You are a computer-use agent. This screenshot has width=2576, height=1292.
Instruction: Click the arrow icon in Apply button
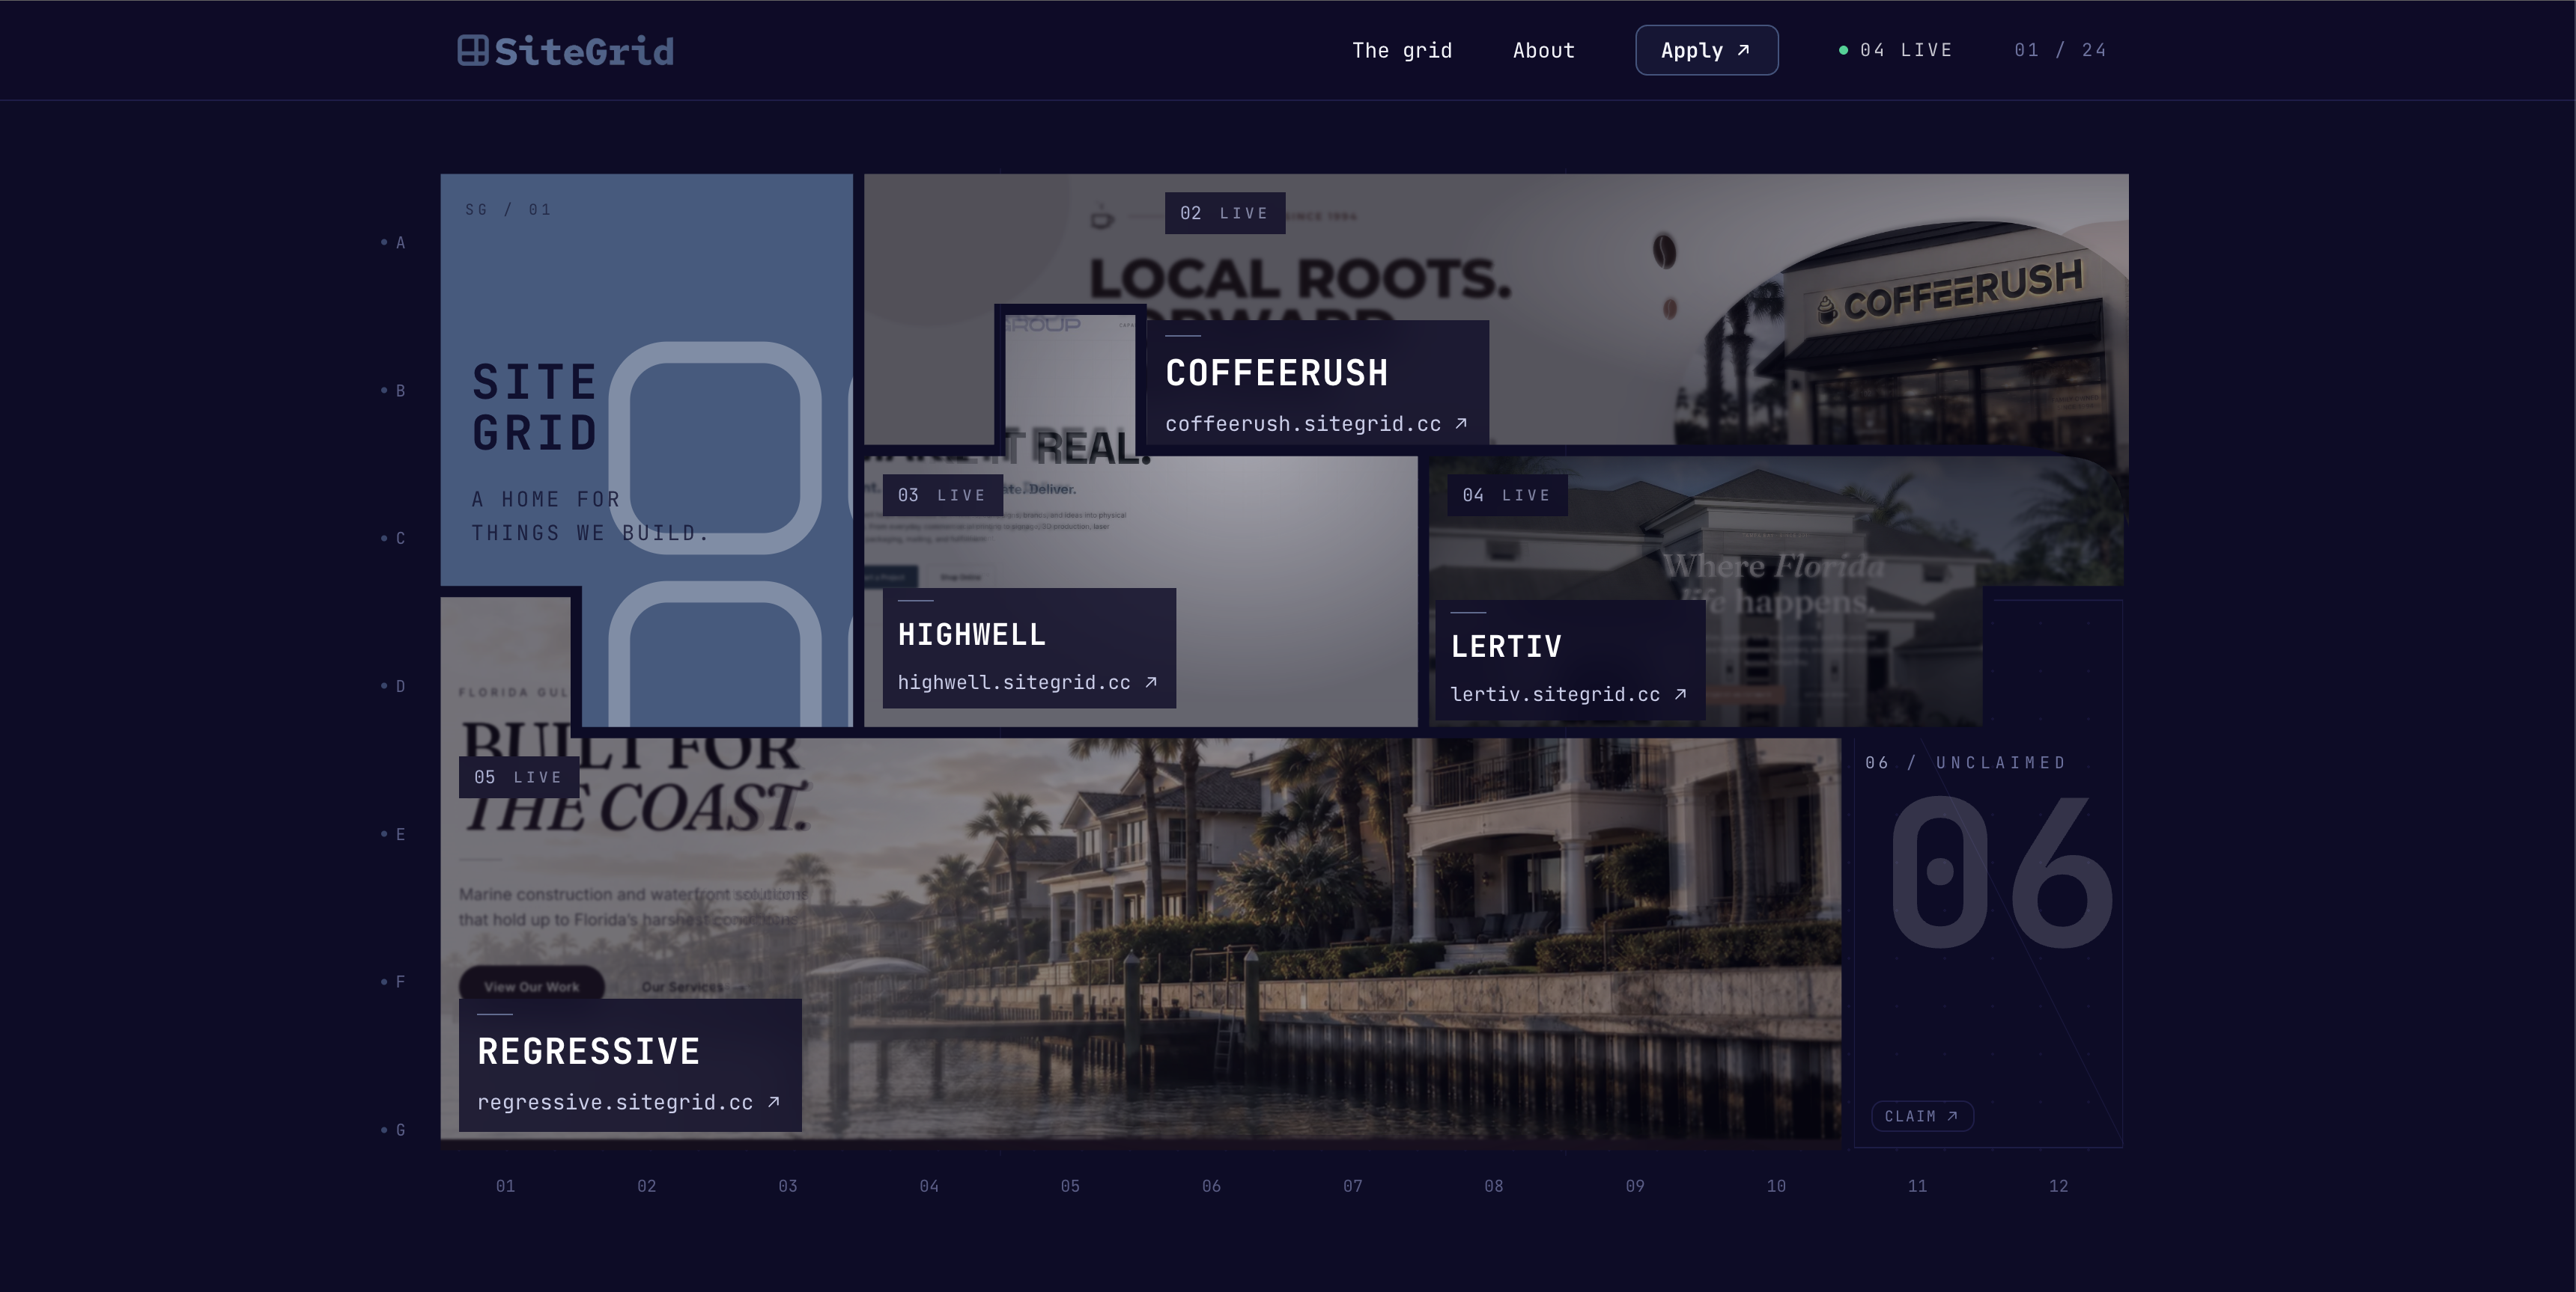coord(1744,50)
